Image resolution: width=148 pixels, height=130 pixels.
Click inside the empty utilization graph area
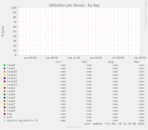coord(79,31)
